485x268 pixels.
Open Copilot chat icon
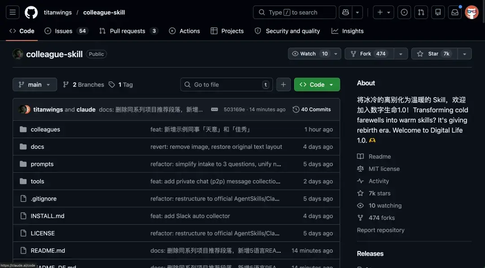point(345,13)
